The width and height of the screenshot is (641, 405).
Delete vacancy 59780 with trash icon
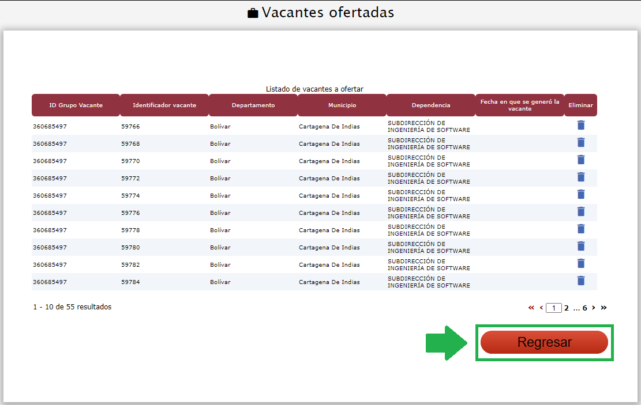click(x=580, y=247)
